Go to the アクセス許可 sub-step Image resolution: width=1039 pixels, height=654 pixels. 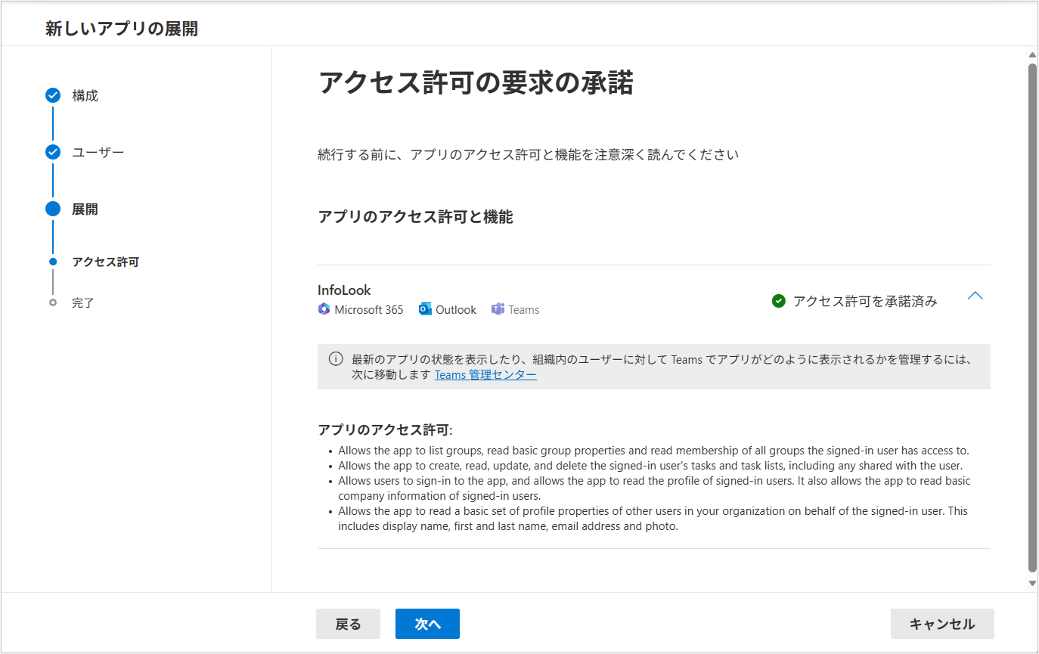105,262
